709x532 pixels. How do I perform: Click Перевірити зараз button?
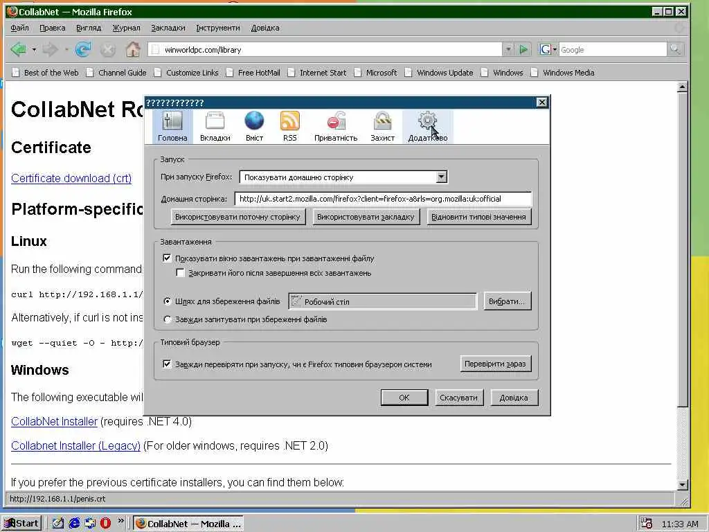pyautogui.click(x=495, y=364)
